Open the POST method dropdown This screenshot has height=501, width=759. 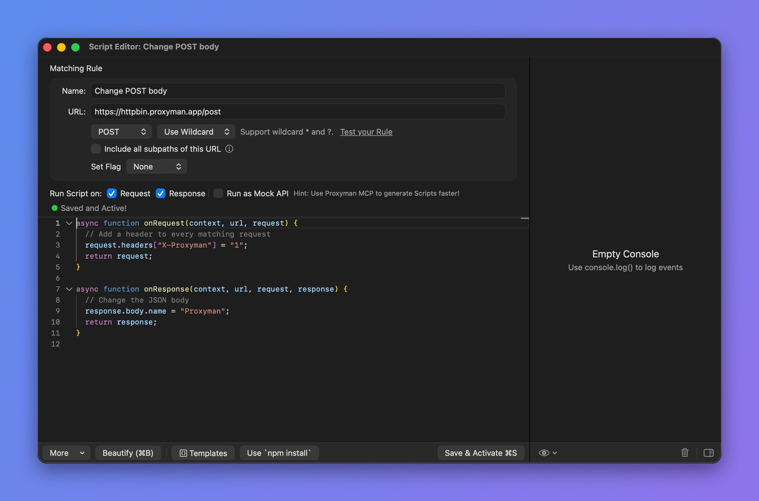(x=122, y=132)
